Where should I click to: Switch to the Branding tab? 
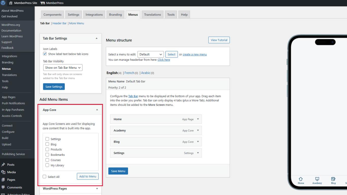coord(115,15)
